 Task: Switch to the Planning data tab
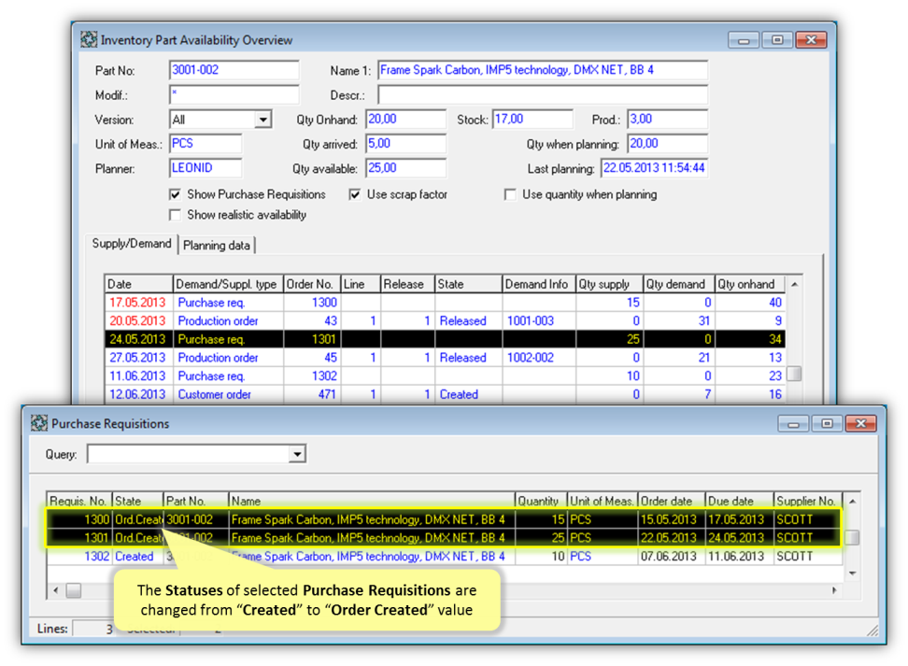217,245
